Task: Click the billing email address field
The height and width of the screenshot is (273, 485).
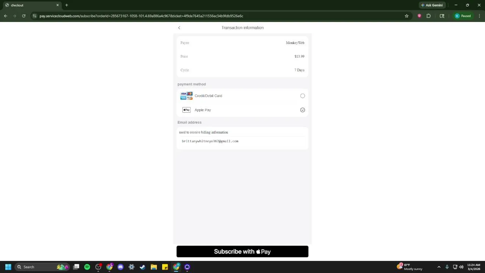Action: point(242,141)
